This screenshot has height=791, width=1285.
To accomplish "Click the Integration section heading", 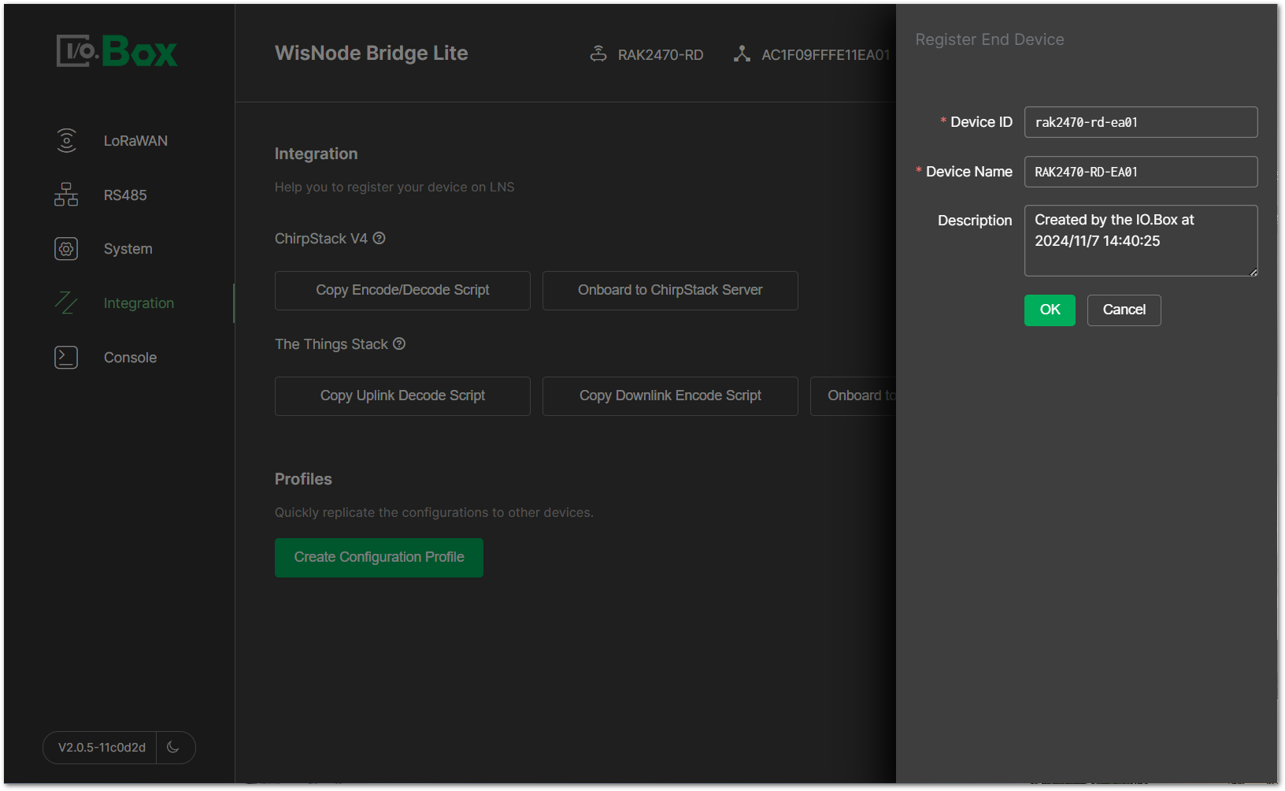I will tap(316, 154).
